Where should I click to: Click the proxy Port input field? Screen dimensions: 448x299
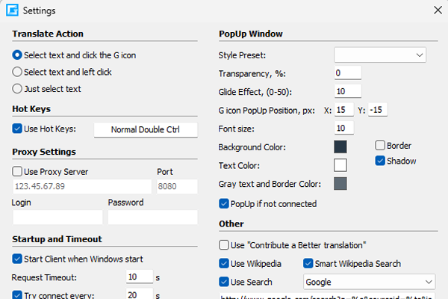pyautogui.click(x=176, y=187)
